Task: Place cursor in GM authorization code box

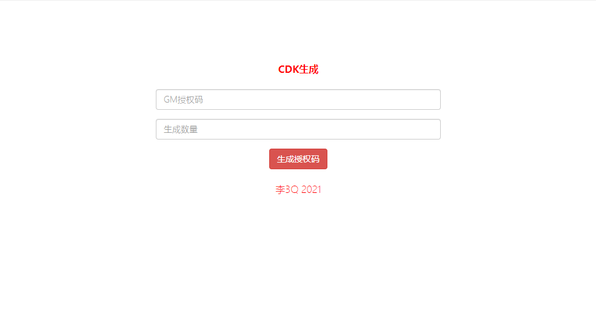Action: 298,99
